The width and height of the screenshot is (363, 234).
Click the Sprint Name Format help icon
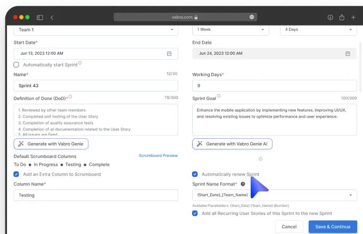point(243,184)
